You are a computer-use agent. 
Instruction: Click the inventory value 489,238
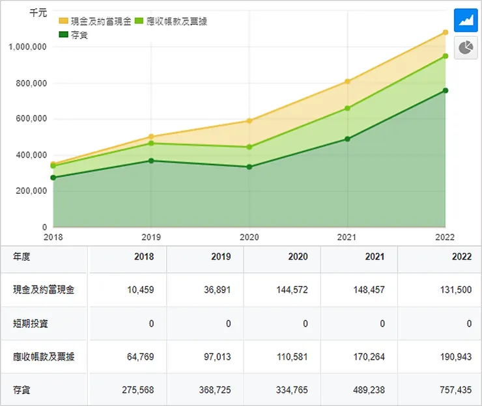(369, 390)
